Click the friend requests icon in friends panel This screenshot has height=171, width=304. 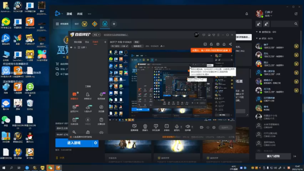266,24
